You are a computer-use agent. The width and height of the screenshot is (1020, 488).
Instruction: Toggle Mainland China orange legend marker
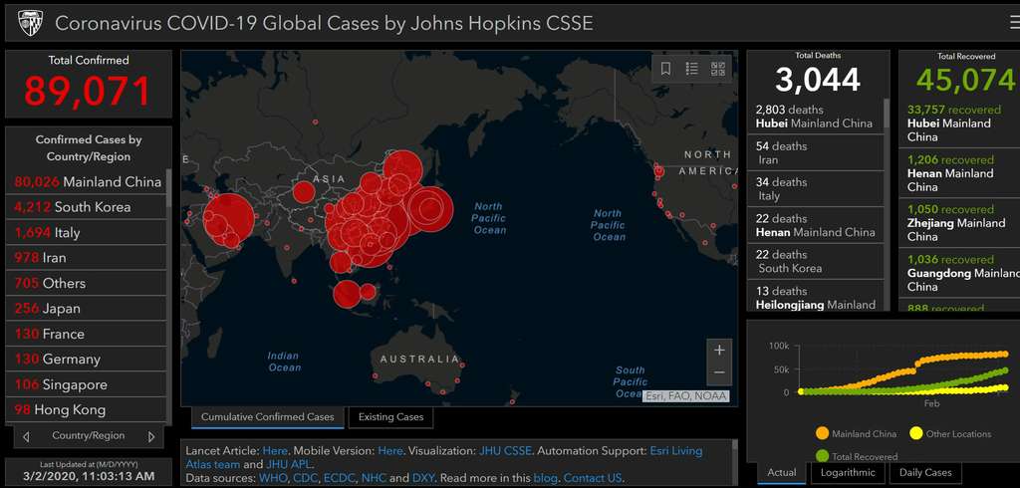(x=822, y=434)
